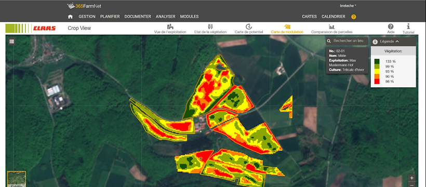Open the breteche user dropdown
Screen dimensions: 426x187
(348, 6)
